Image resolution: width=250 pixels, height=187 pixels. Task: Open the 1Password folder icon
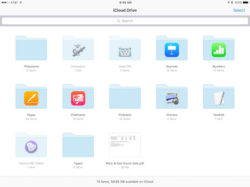[x=31, y=48]
